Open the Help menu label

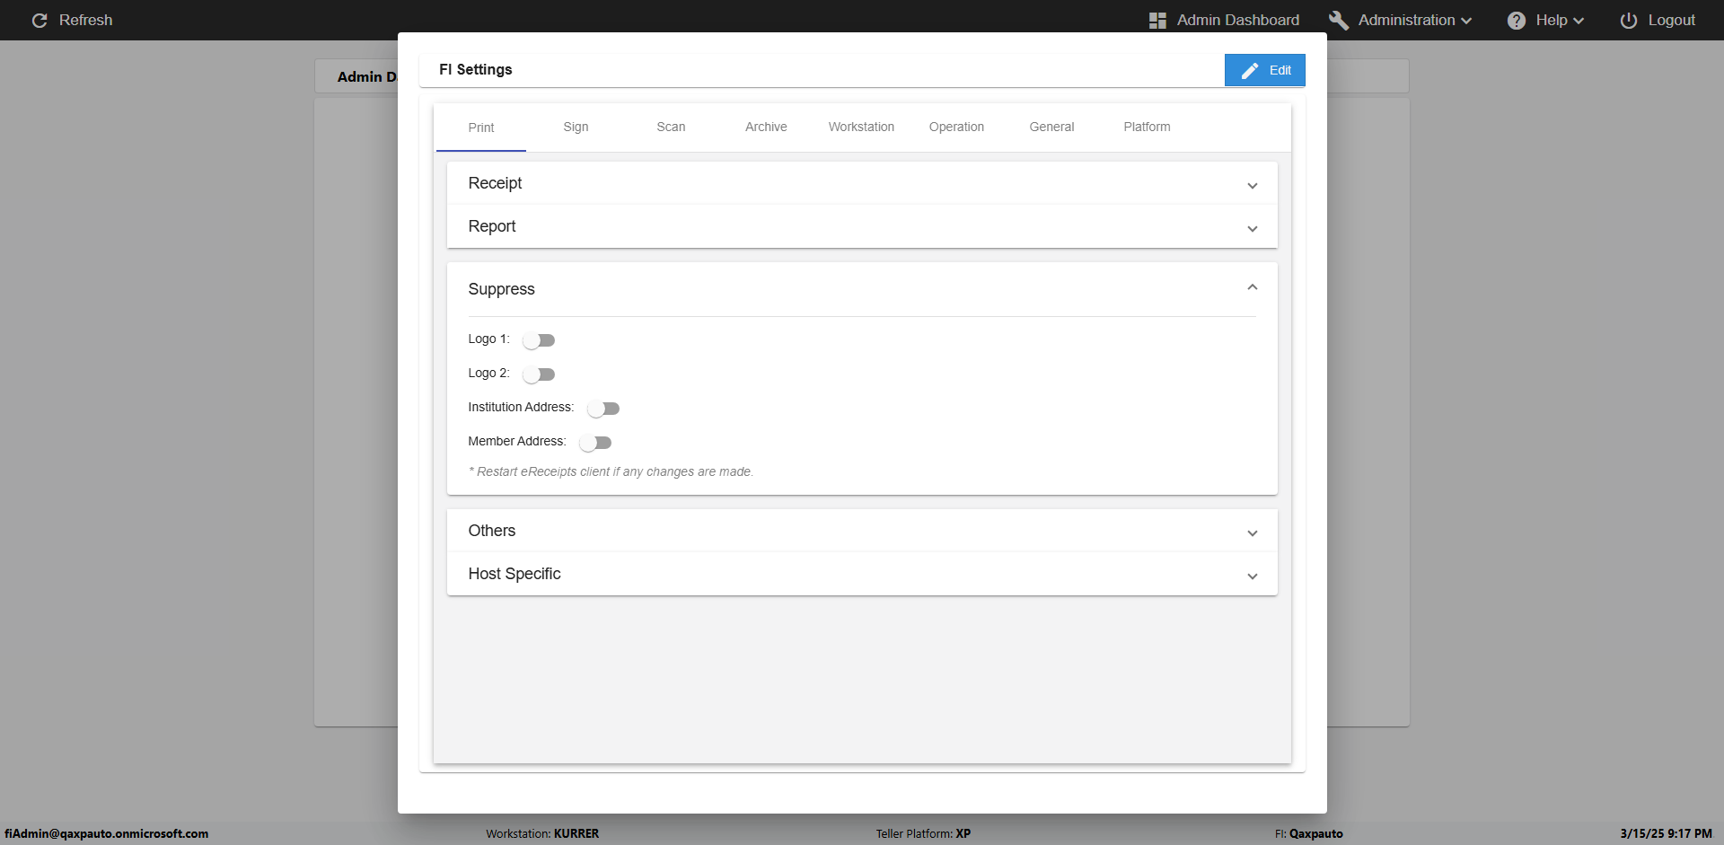1551,20
